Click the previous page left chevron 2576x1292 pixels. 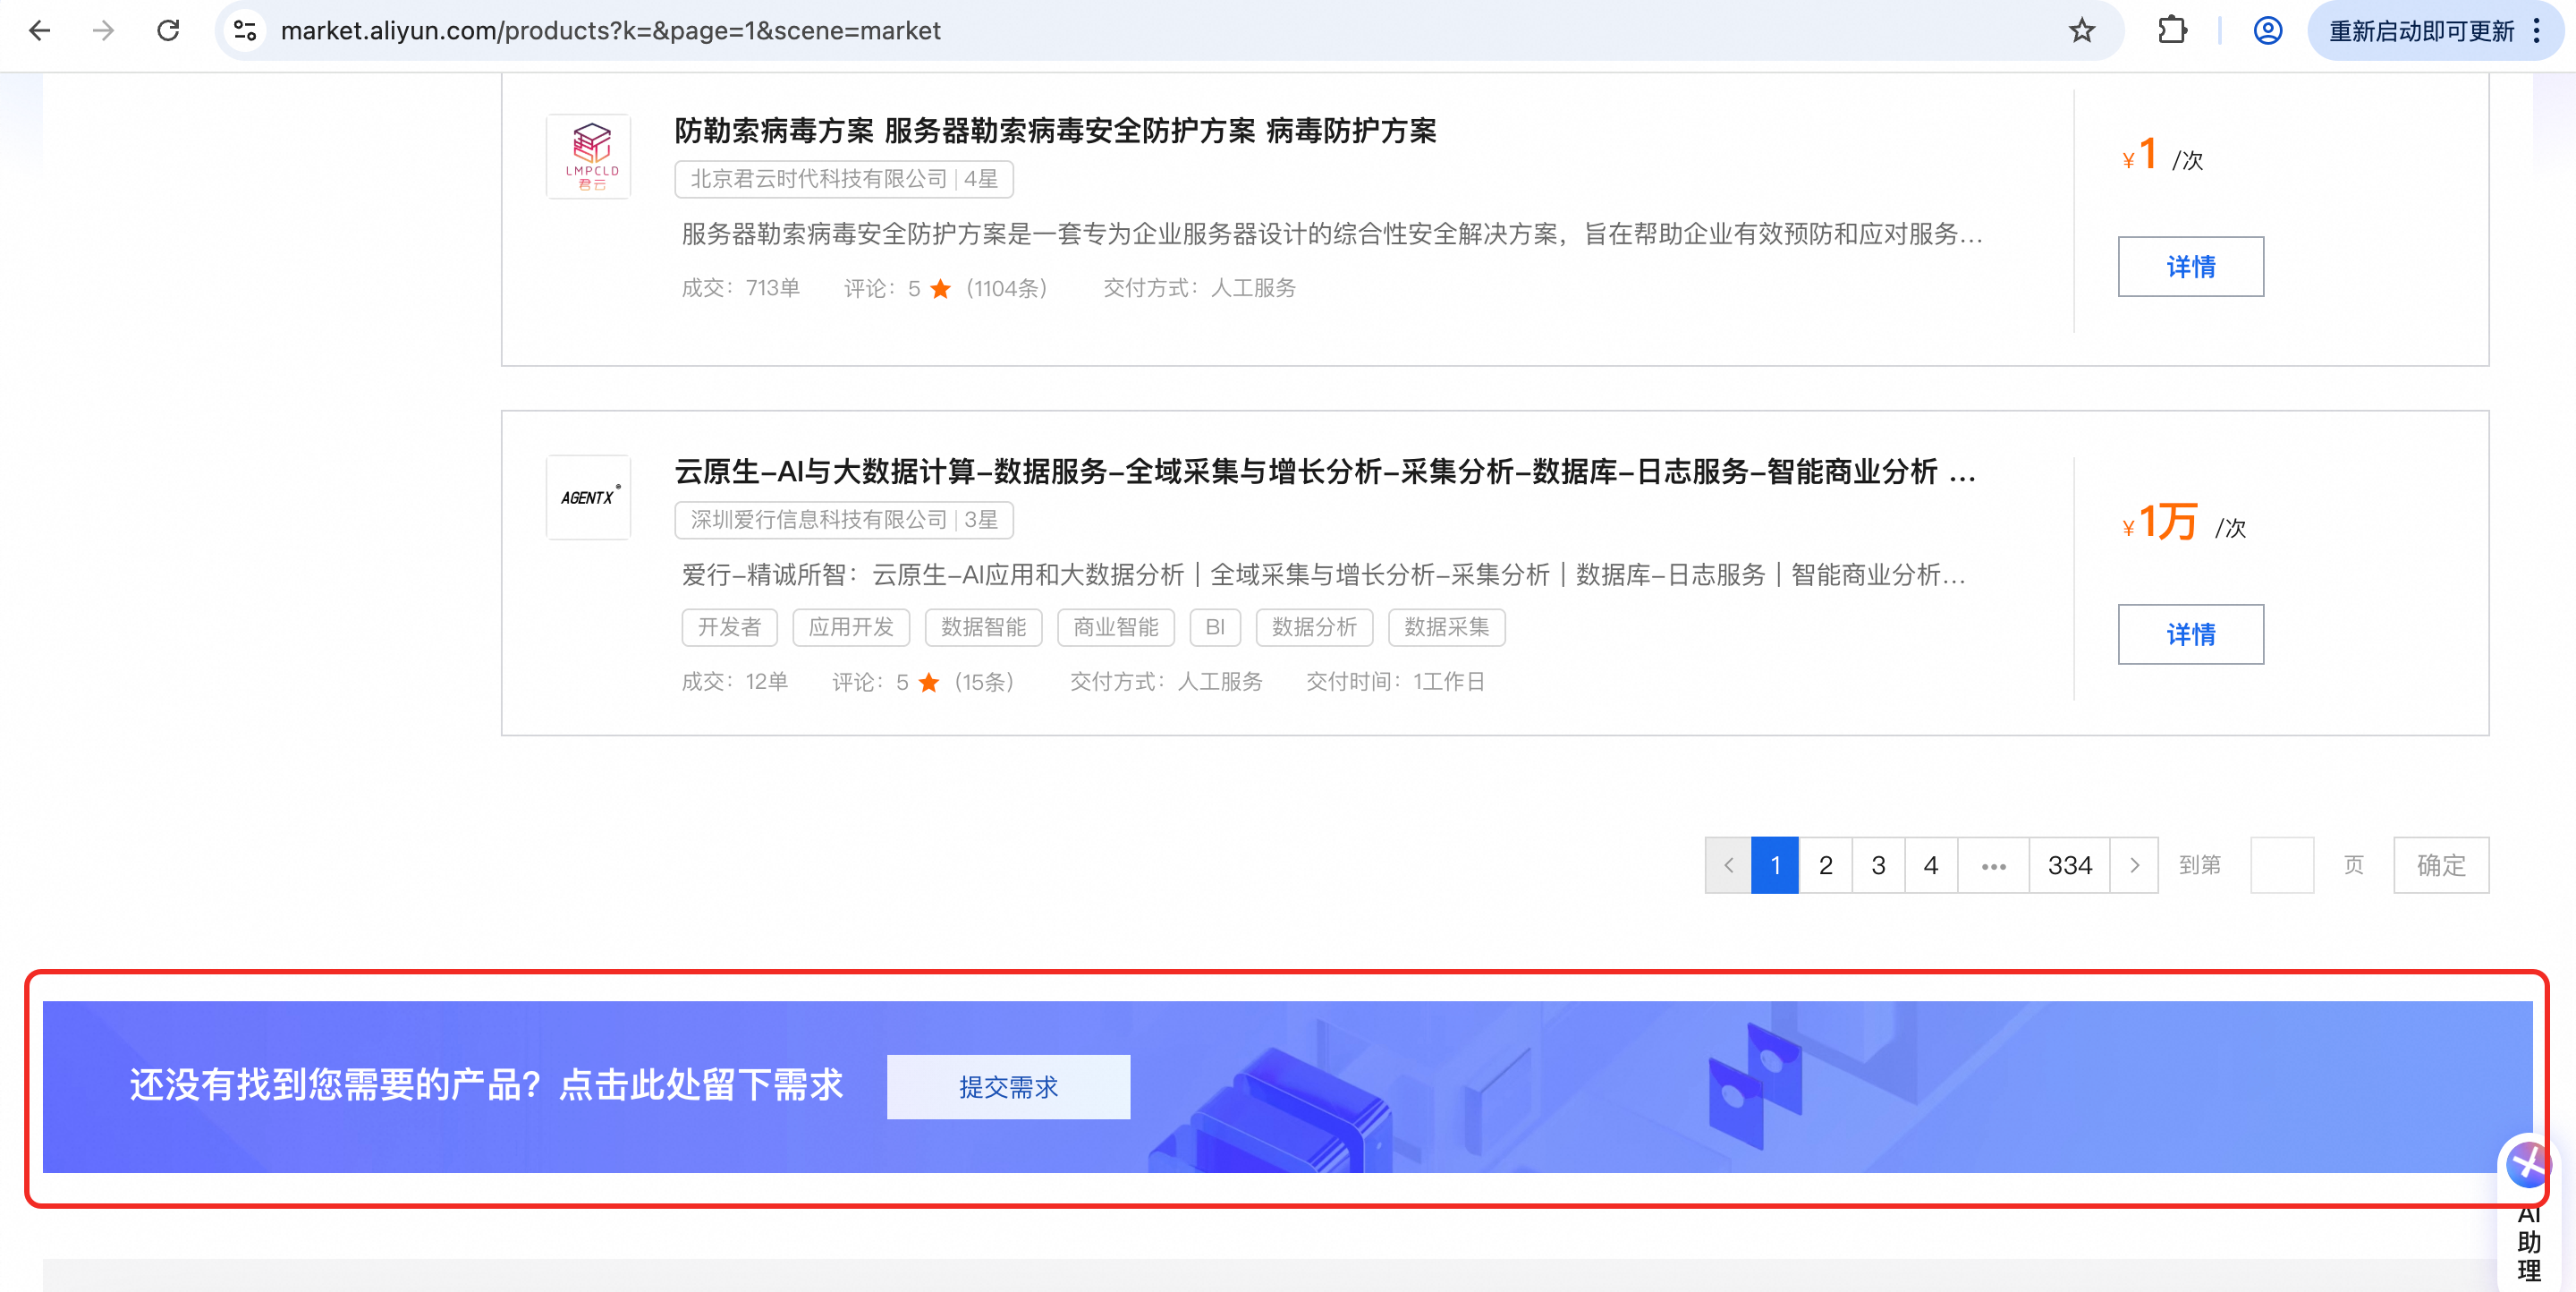click(1728, 865)
